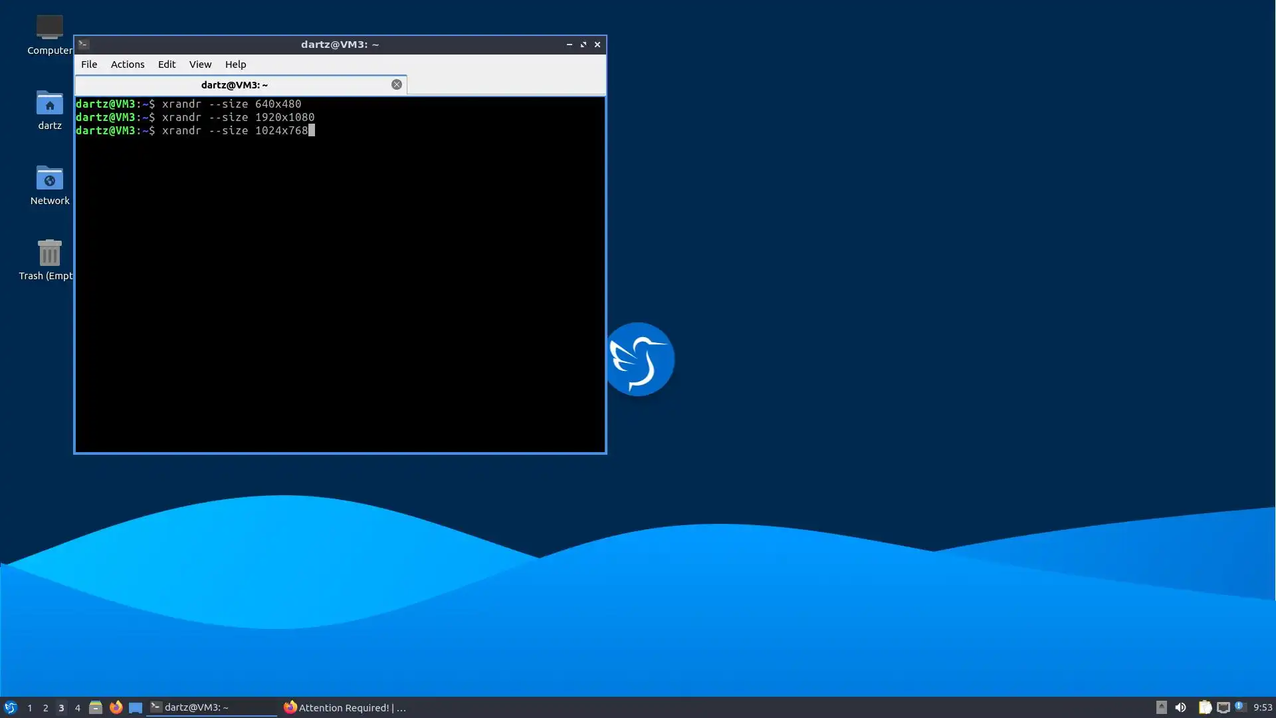The width and height of the screenshot is (1276, 718).
Task: Launch the file manager from the panel
Action: pos(96,707)
